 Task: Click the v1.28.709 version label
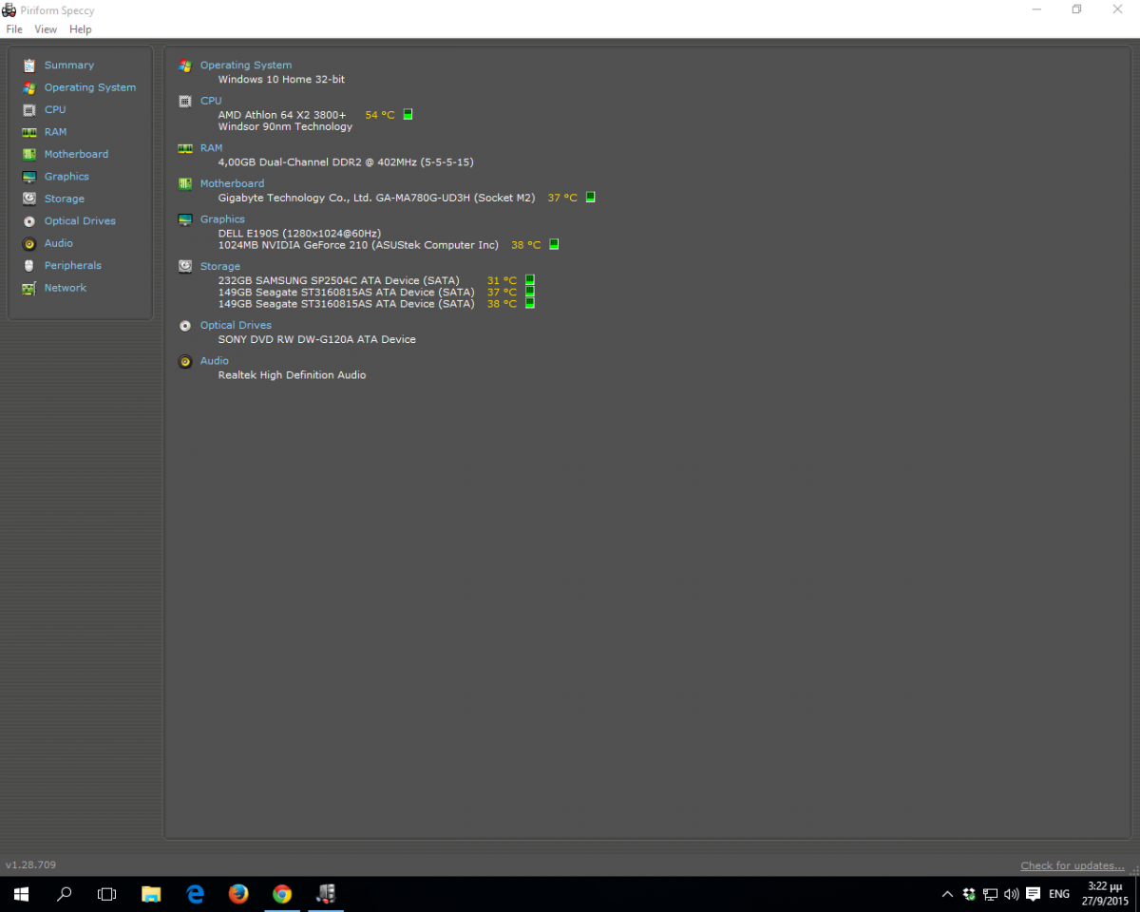click(30, 865)
